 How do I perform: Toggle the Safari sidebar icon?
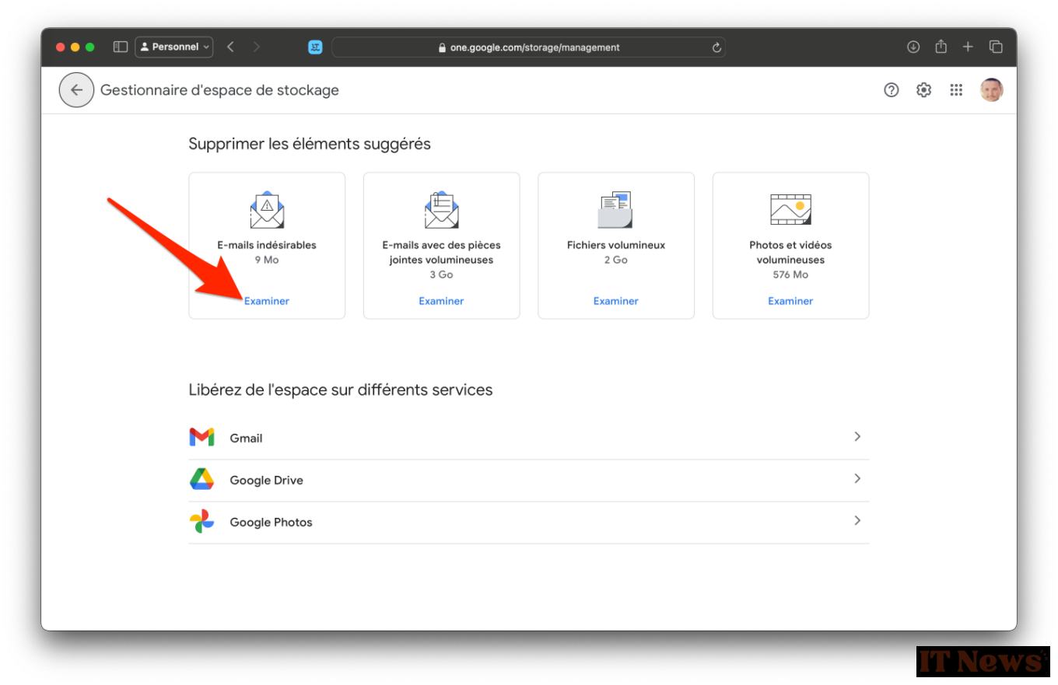click(x=120, y=47)
